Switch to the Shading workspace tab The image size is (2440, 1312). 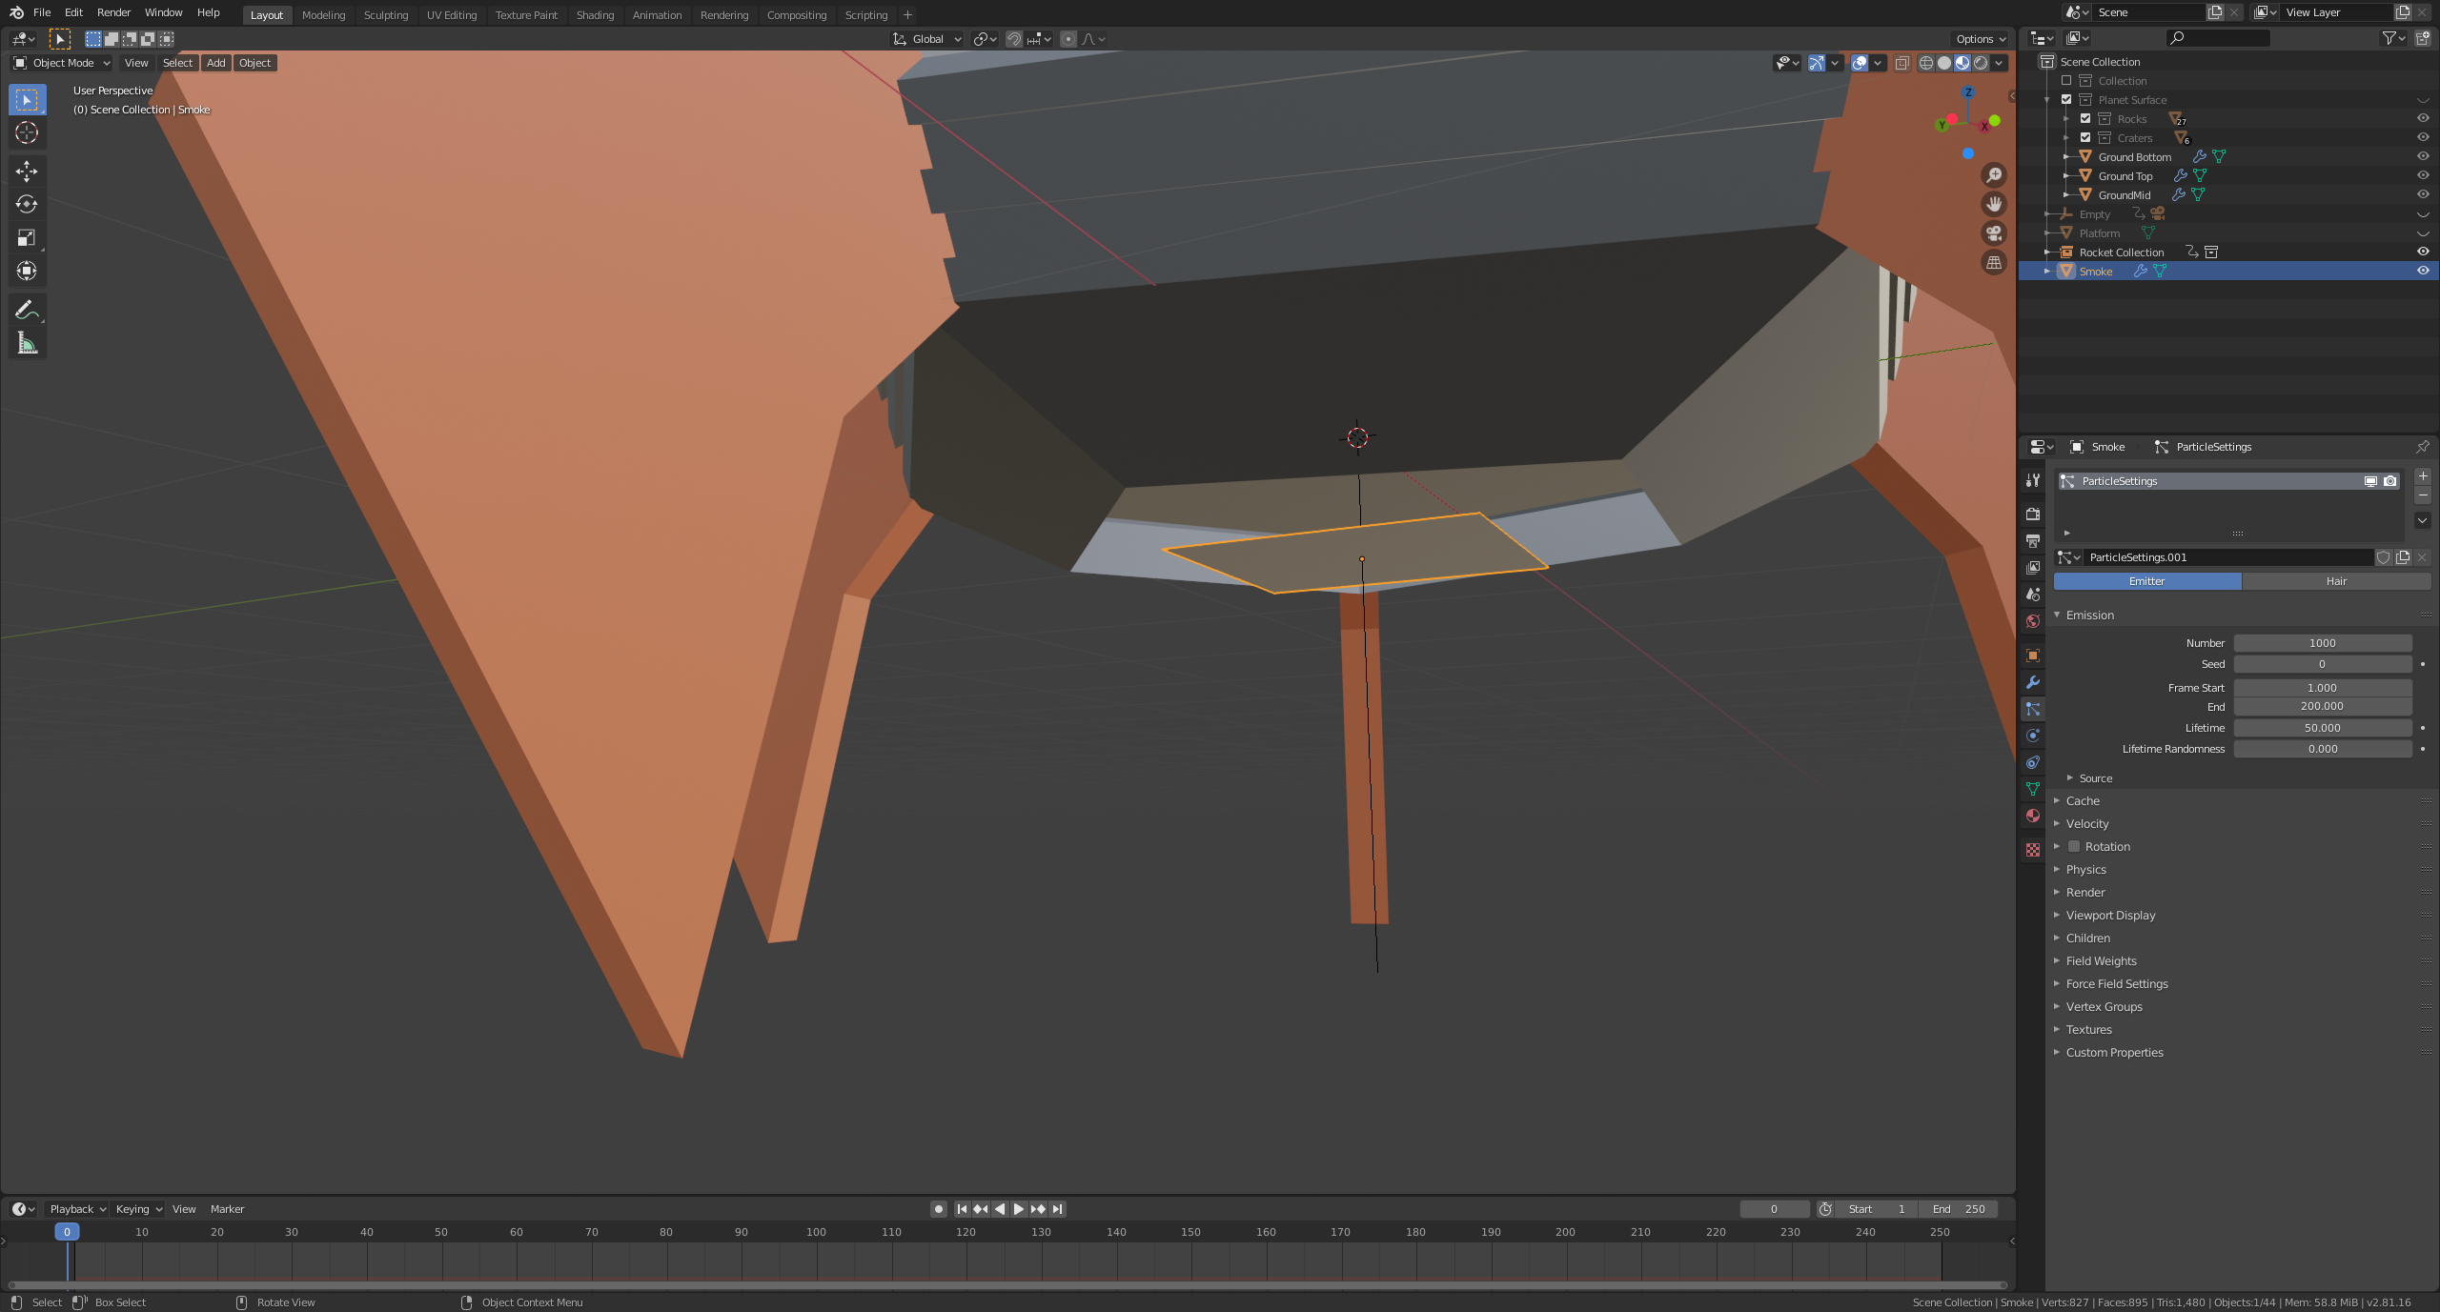595,15
